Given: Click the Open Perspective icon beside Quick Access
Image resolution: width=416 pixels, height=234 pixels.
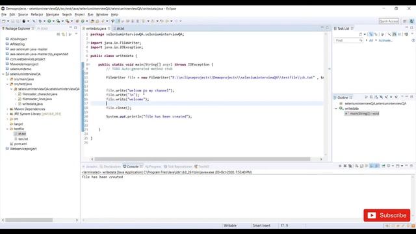Looking at the screenshot, I should [404, 21].
